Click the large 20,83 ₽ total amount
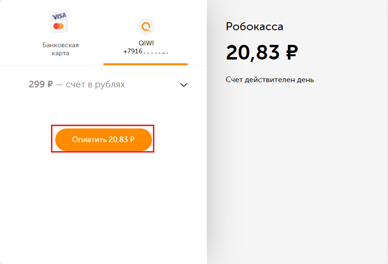The image size is (388, 264). click(262, 52)
